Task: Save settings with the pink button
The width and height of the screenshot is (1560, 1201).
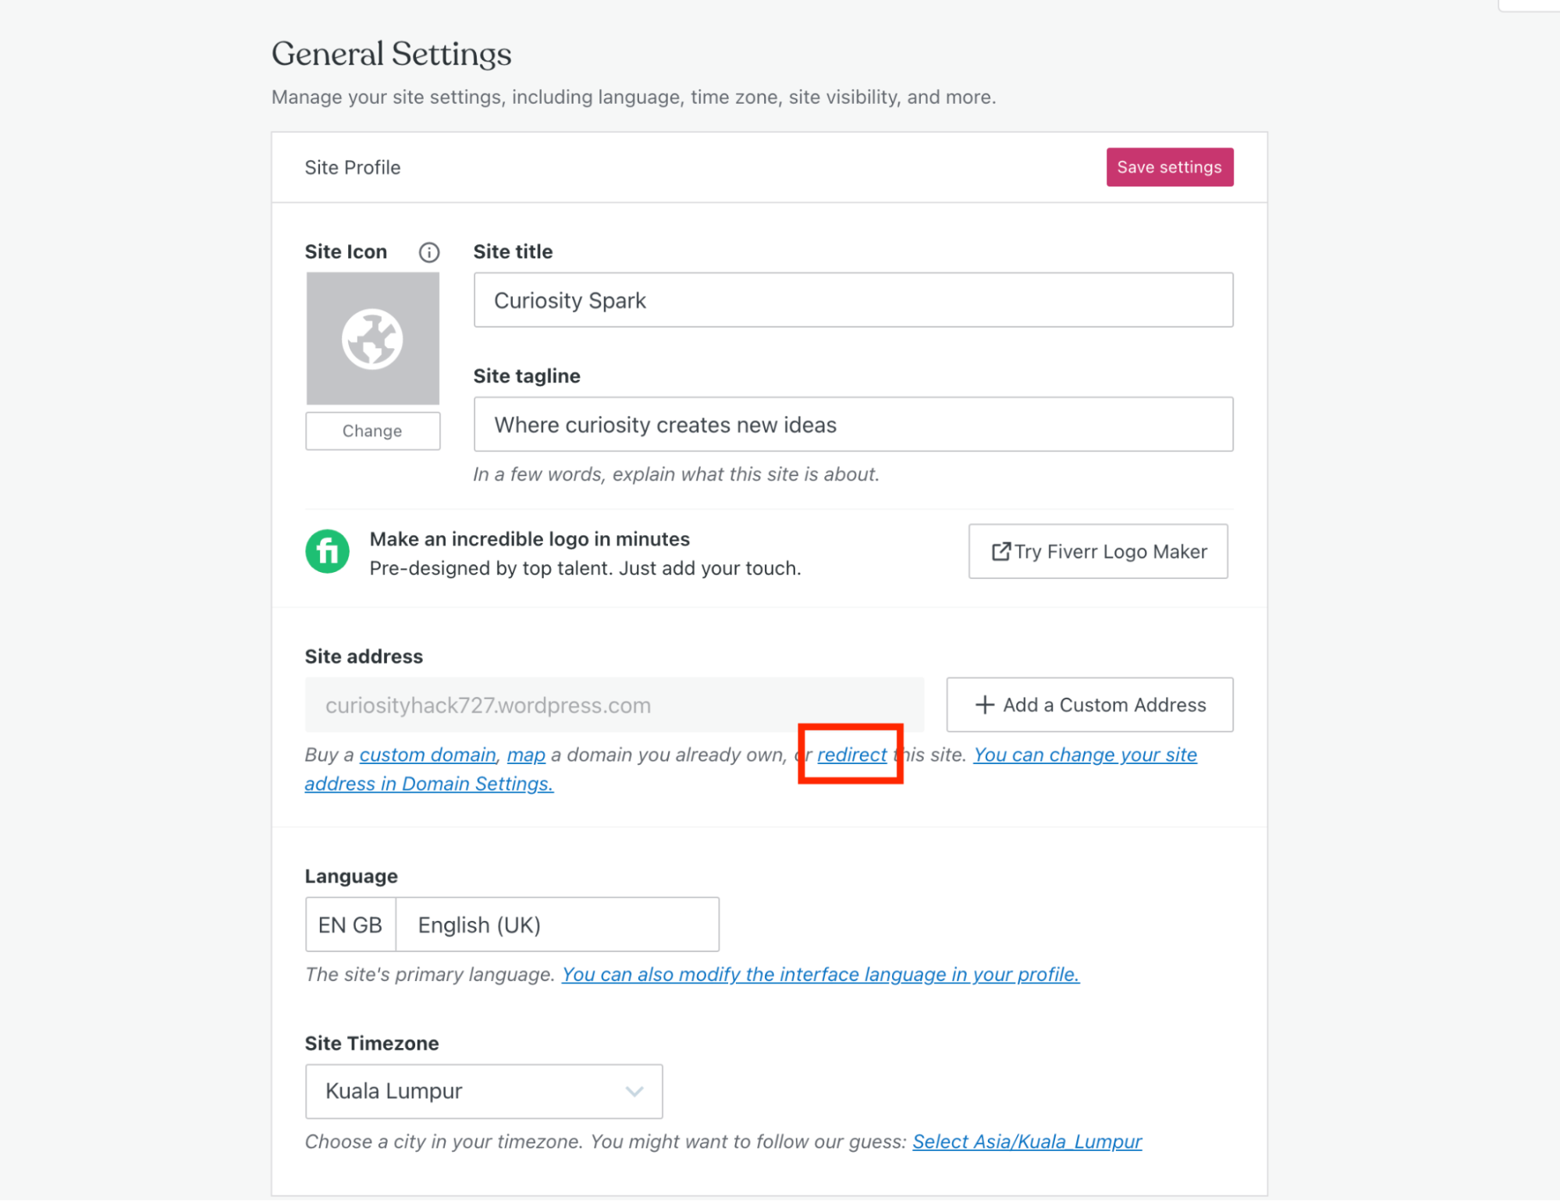Action: pos(1169,167)
